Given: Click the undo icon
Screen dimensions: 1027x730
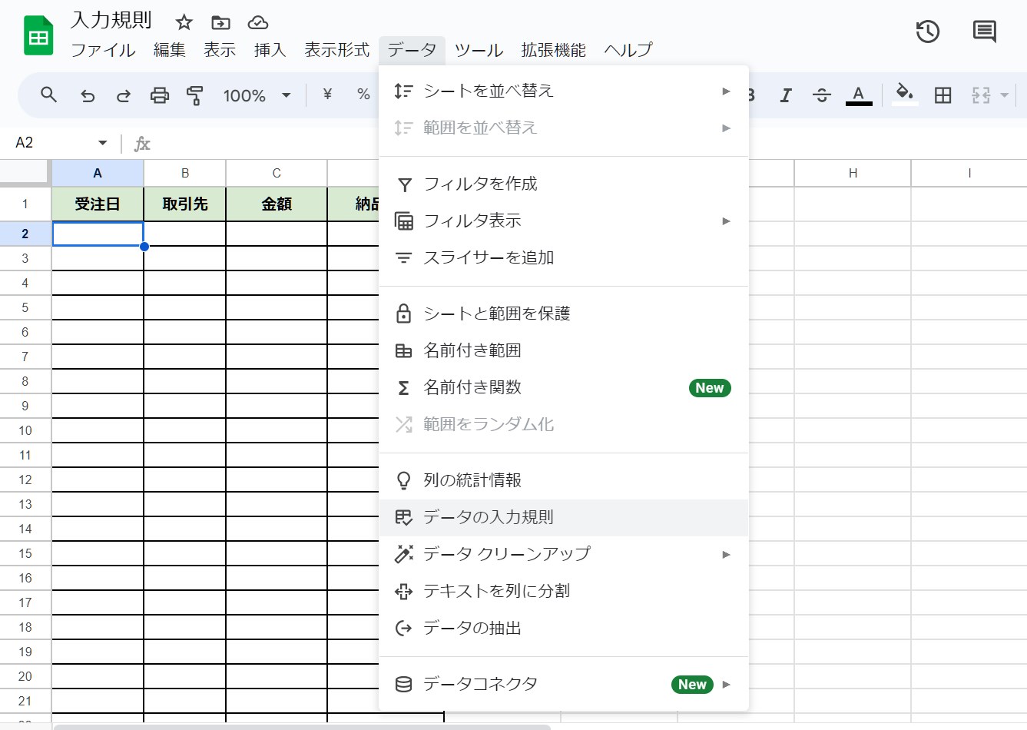Looking at the screenshot, I should (87, 95).
